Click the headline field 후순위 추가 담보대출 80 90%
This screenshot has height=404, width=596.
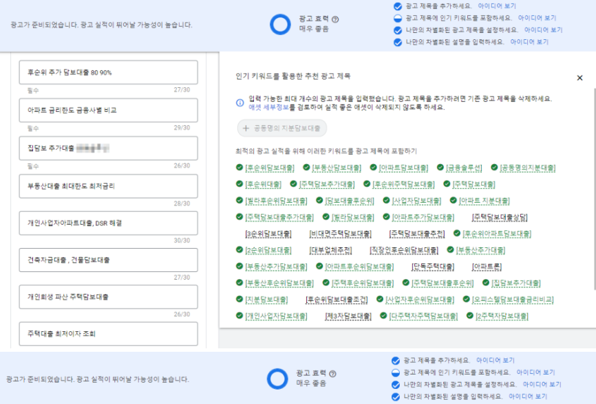108,72
